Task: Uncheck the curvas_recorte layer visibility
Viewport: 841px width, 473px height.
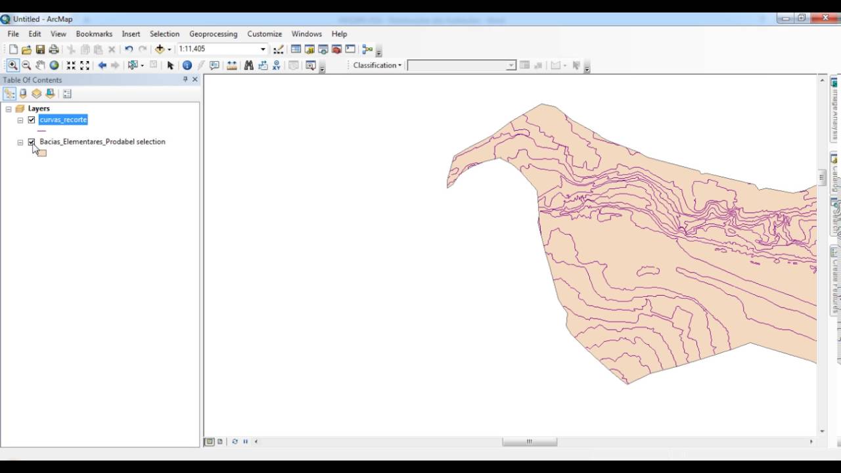Action: (x=32, y=120)
